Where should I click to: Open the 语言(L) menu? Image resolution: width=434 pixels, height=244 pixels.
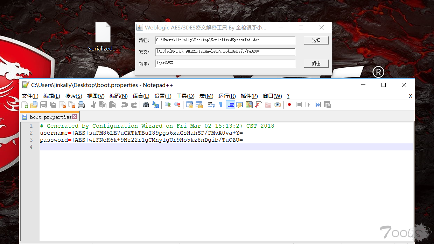[x=141, y=96]
